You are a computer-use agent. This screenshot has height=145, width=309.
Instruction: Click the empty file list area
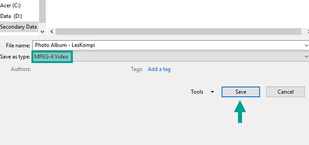[178, 14]
